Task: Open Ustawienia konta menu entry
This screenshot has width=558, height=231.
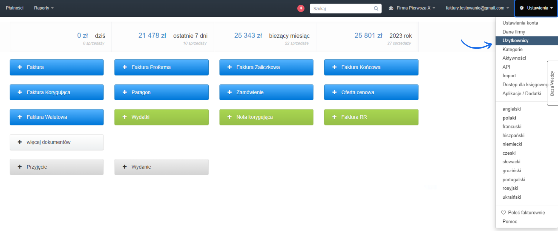Action: (x=520, y=23)
